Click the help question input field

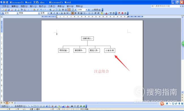[165, 6]
